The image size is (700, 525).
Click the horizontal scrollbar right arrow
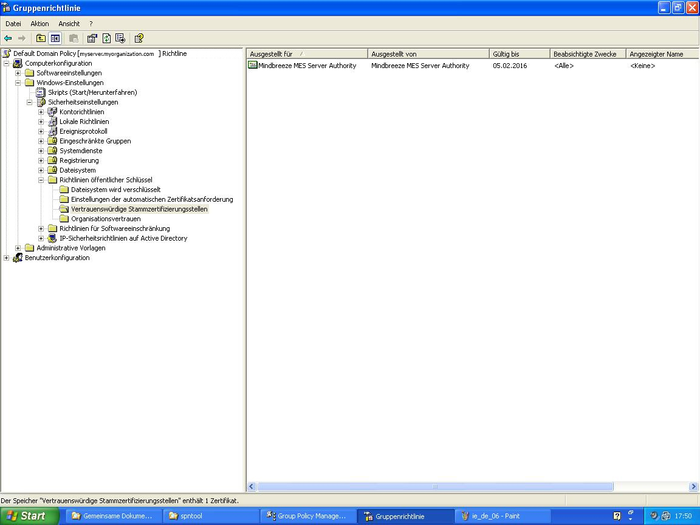click(x=693, y=487)
